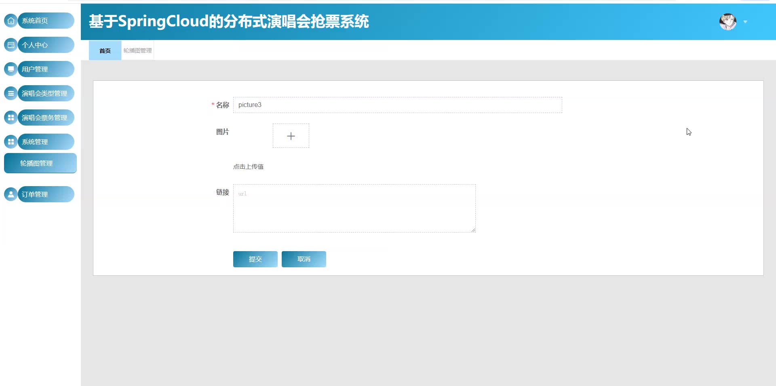
Task: Click the 链接 url textarea
Action: pyautogui.click(x=354, y=208)
